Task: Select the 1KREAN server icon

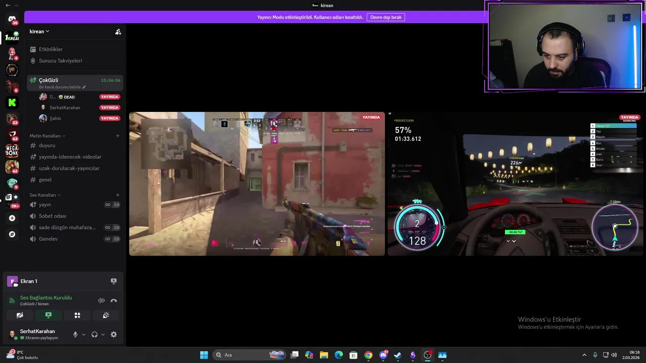Action: coord(12,37)
